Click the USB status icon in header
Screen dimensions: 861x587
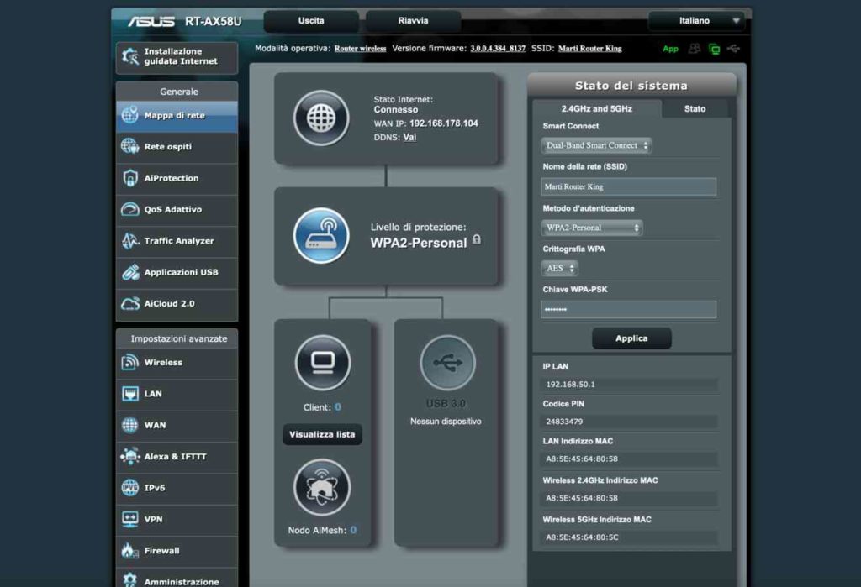click(736, 49)
